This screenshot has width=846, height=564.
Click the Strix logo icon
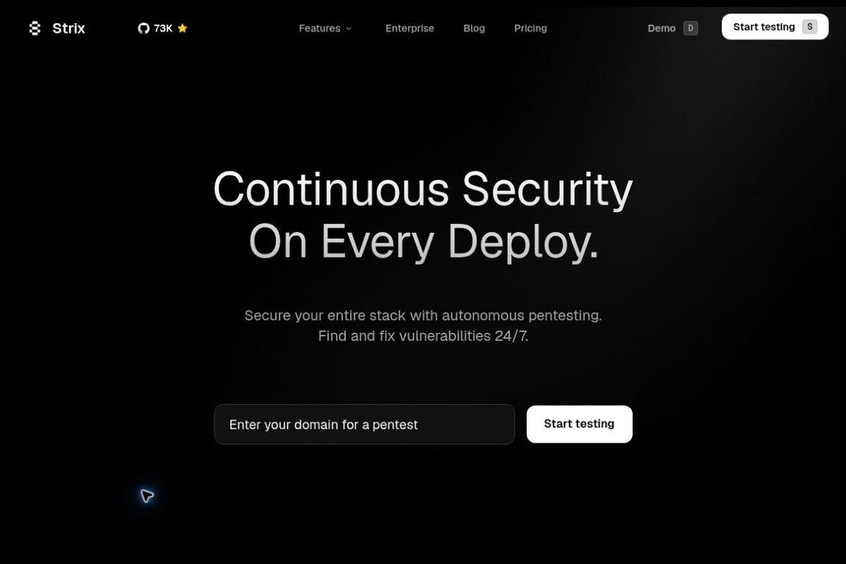pos(35,28)
